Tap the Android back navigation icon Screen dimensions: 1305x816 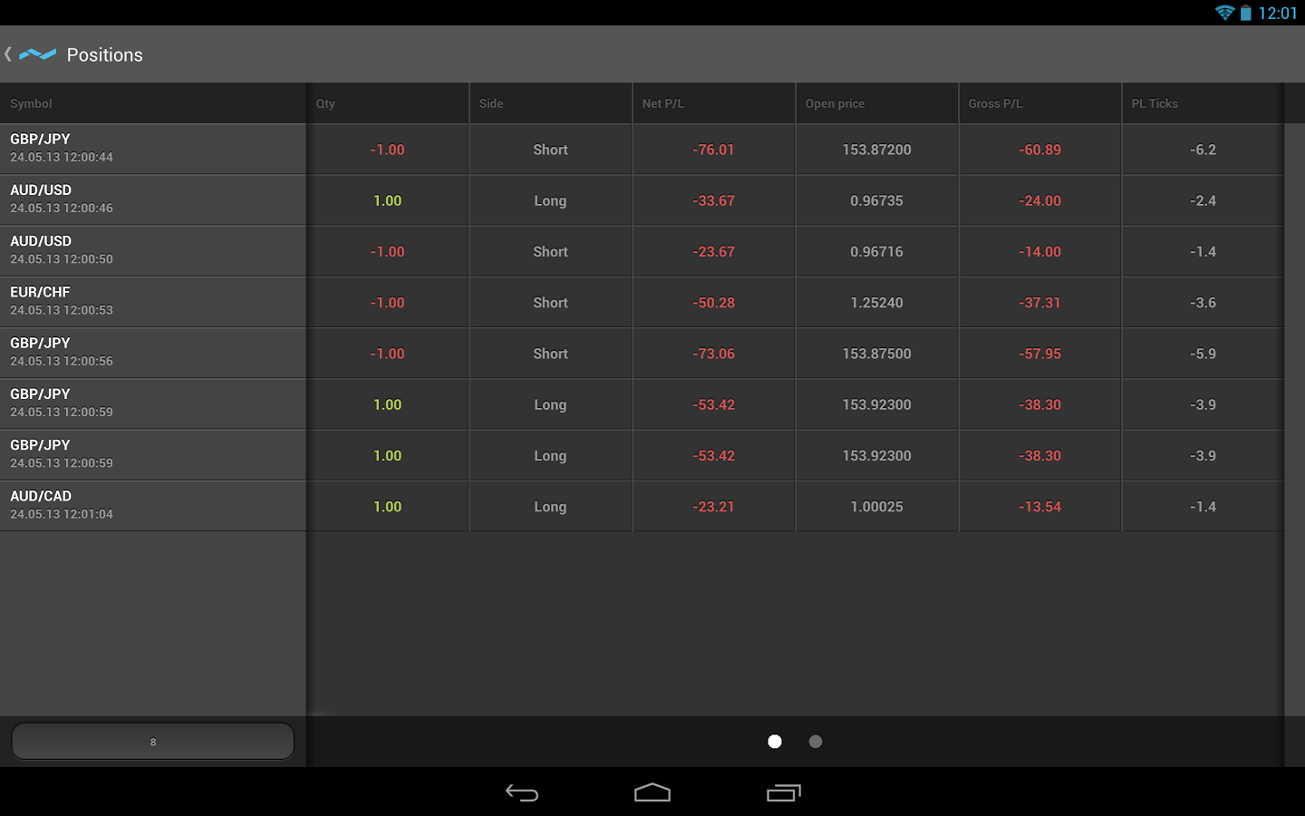tap(522, 793)
